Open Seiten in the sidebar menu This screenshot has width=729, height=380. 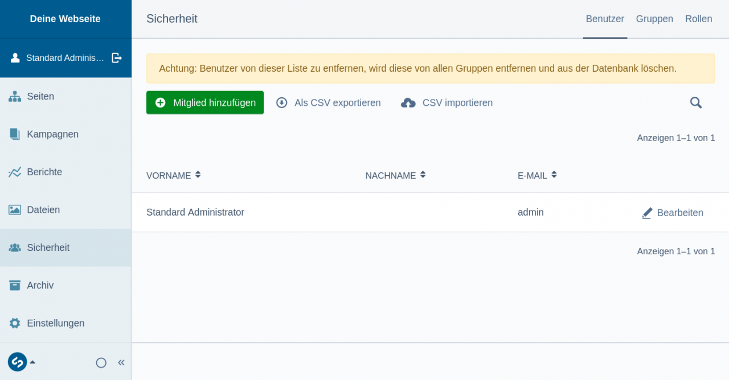click(65, 97)
